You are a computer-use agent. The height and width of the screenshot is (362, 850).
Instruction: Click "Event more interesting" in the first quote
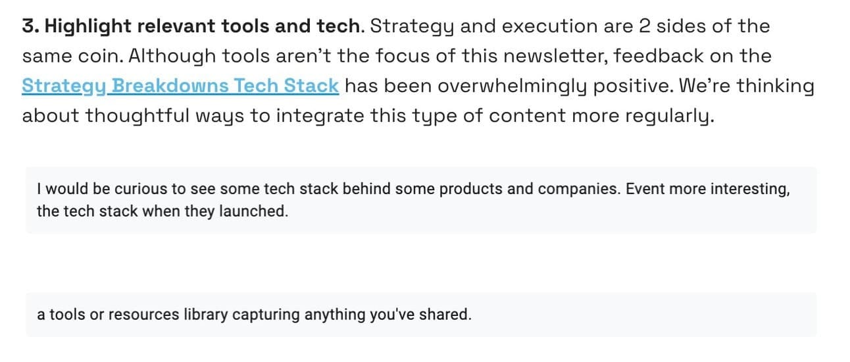point(707,190)
